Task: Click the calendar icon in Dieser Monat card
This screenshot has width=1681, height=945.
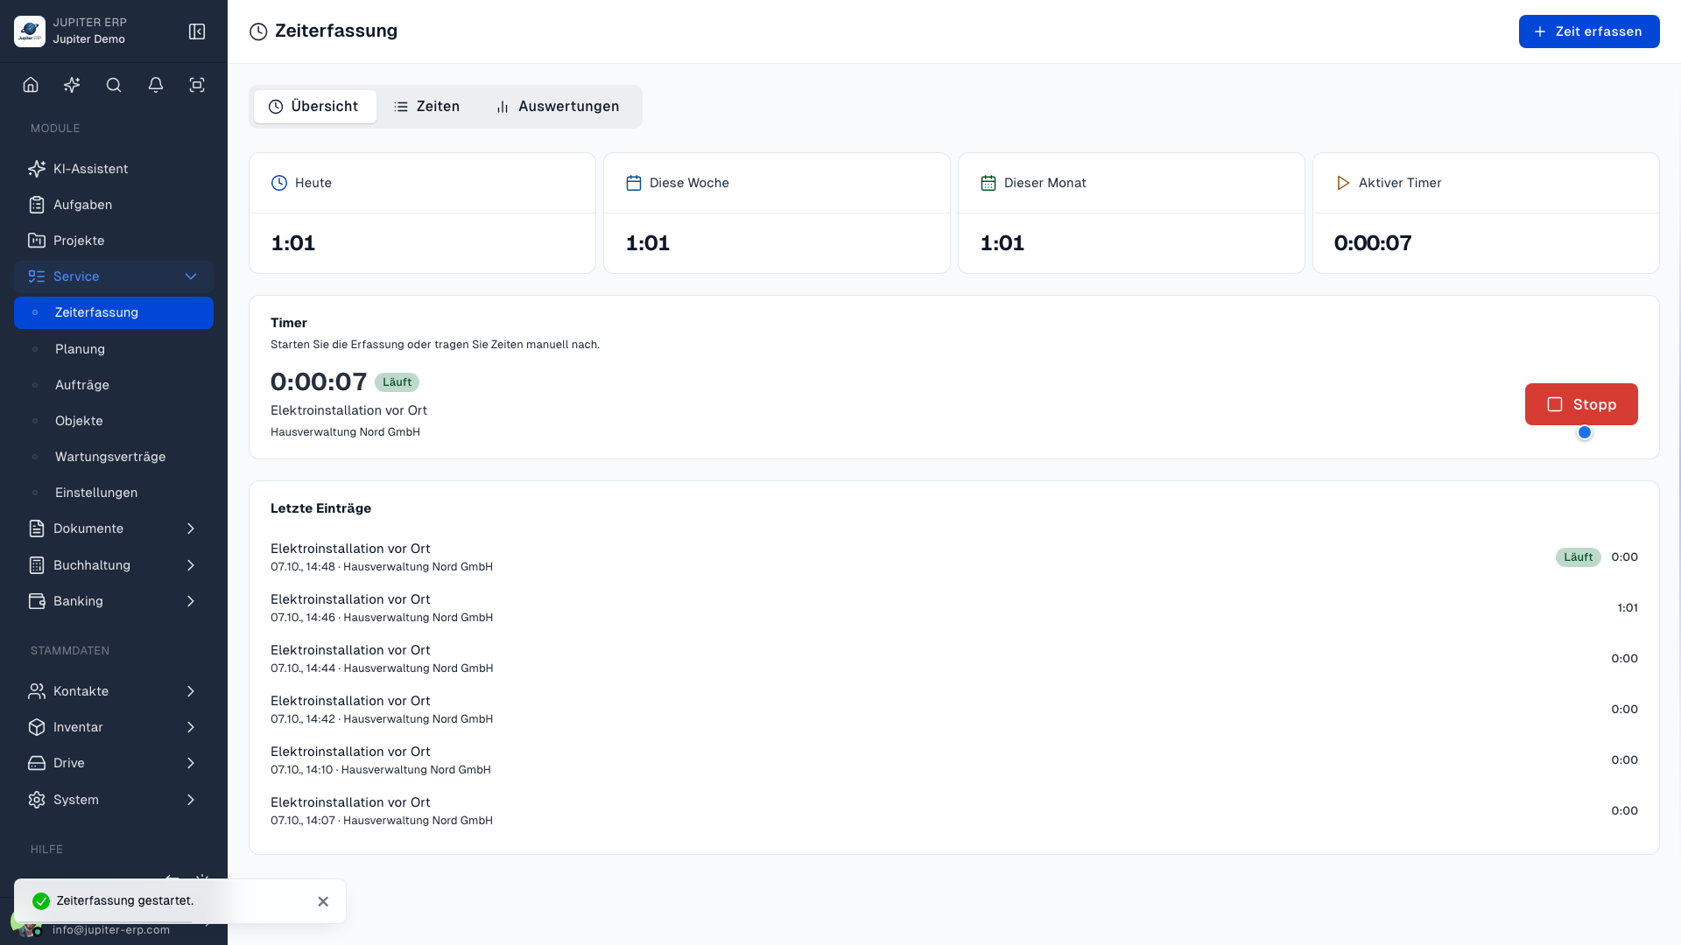Action: pyautogui.click(x=988, y=183)
